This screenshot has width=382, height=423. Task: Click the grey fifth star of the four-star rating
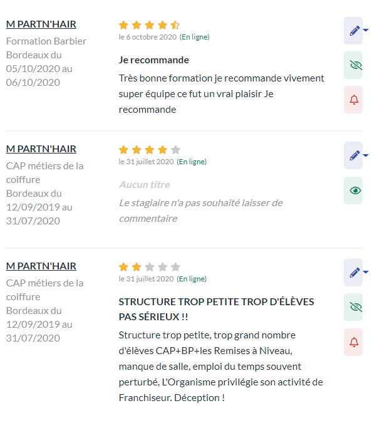click(175, 150)
